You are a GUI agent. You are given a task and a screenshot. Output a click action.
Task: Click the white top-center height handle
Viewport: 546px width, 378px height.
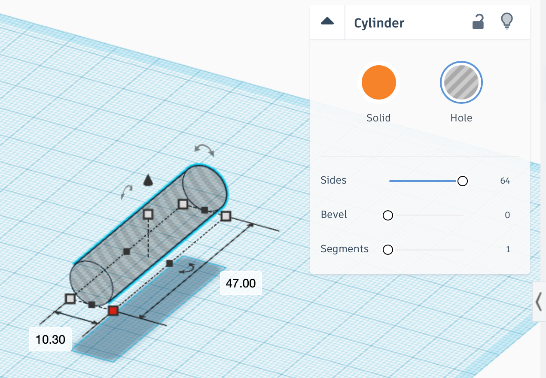click(x=148, y=214)
